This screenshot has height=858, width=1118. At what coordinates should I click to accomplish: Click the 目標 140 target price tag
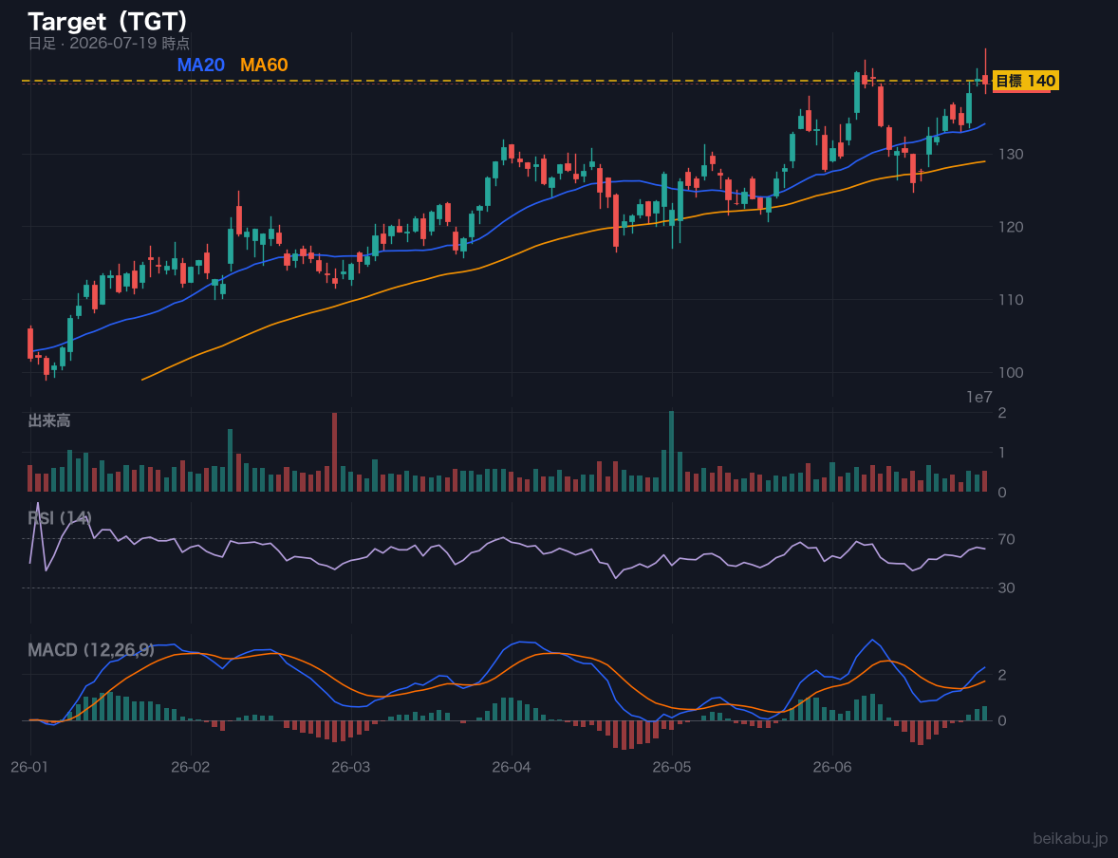click(x=1025, y=82)
